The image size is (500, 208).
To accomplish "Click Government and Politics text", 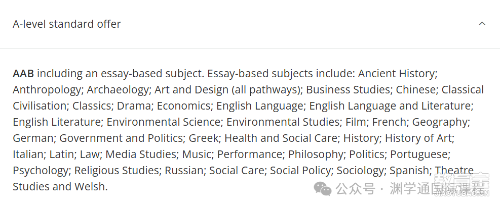I will point(121,138).
